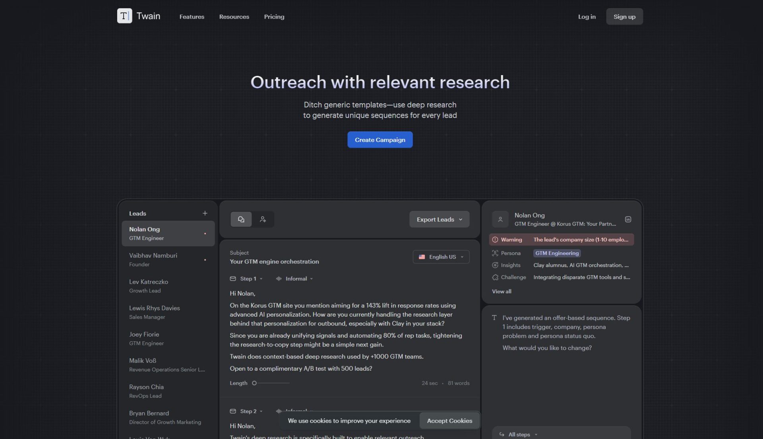Open Nolan Ong's LinkedIn icon

[x=628, y=219]
